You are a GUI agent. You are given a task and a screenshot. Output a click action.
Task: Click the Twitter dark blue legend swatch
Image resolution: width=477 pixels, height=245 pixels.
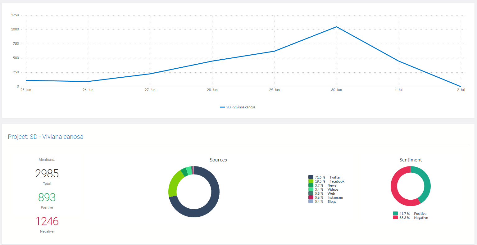coord(311,177)
